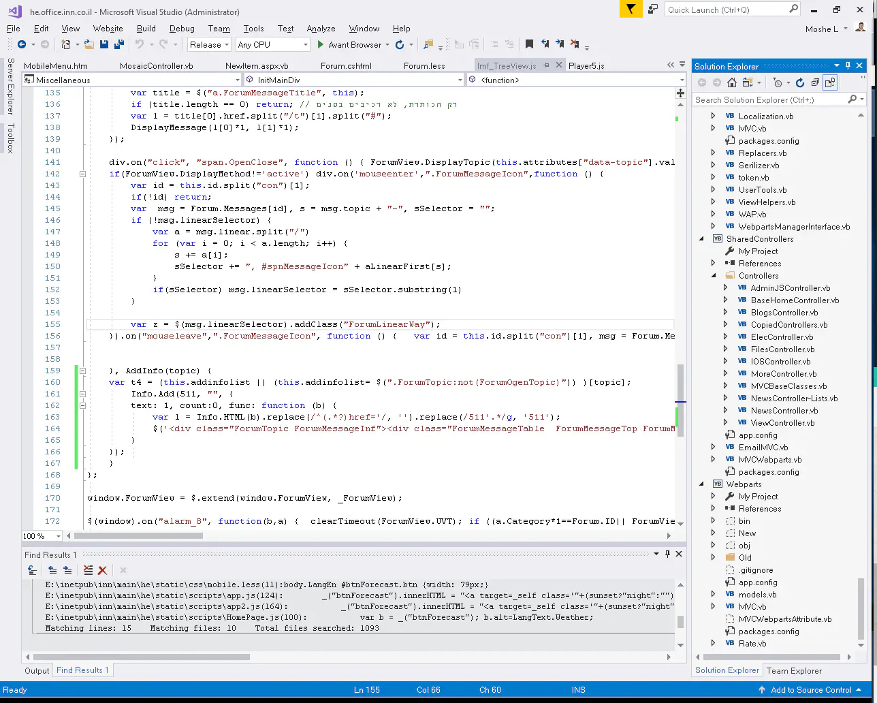The image size is (877, 703).
Task: Toggle Show All Files in Solution Explorer
Action: (829, 83)
